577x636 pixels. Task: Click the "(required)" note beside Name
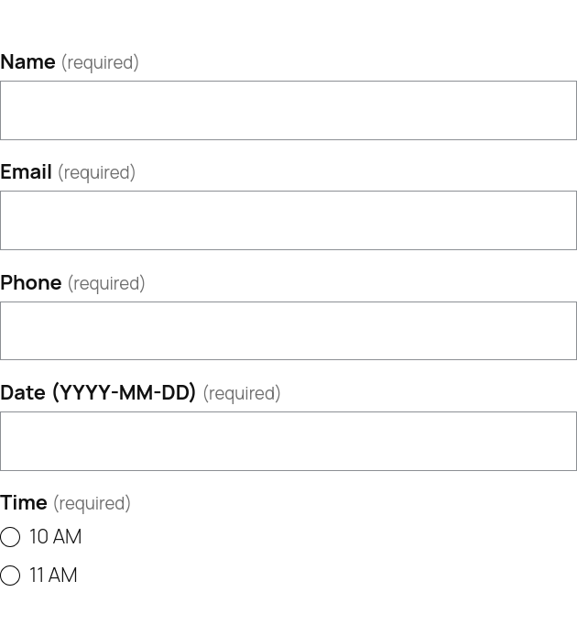tap(100, 63)
